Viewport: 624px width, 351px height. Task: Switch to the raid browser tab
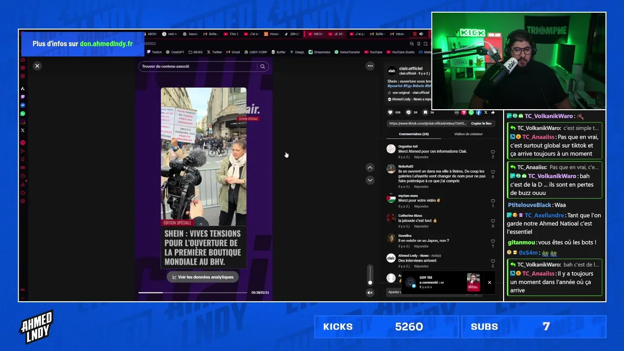pos(170,34)
